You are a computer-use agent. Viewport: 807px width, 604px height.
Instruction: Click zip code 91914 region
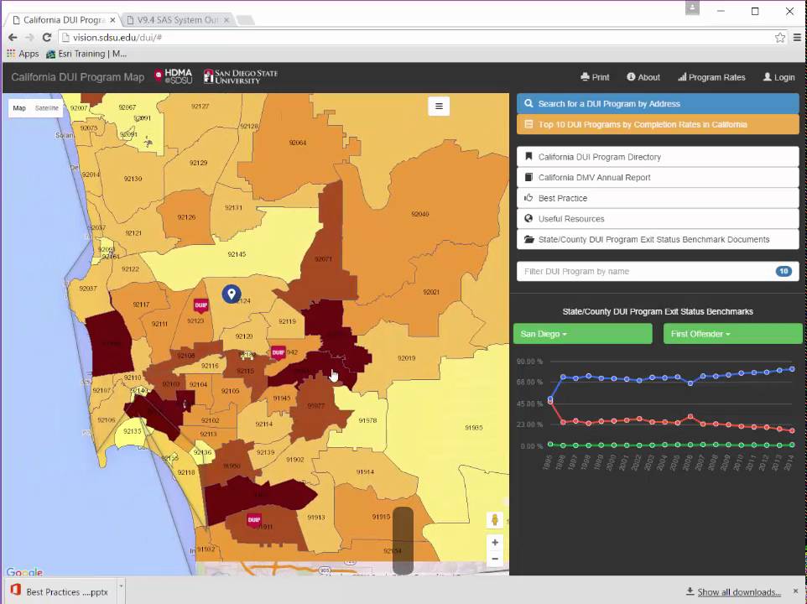(365, 471)
